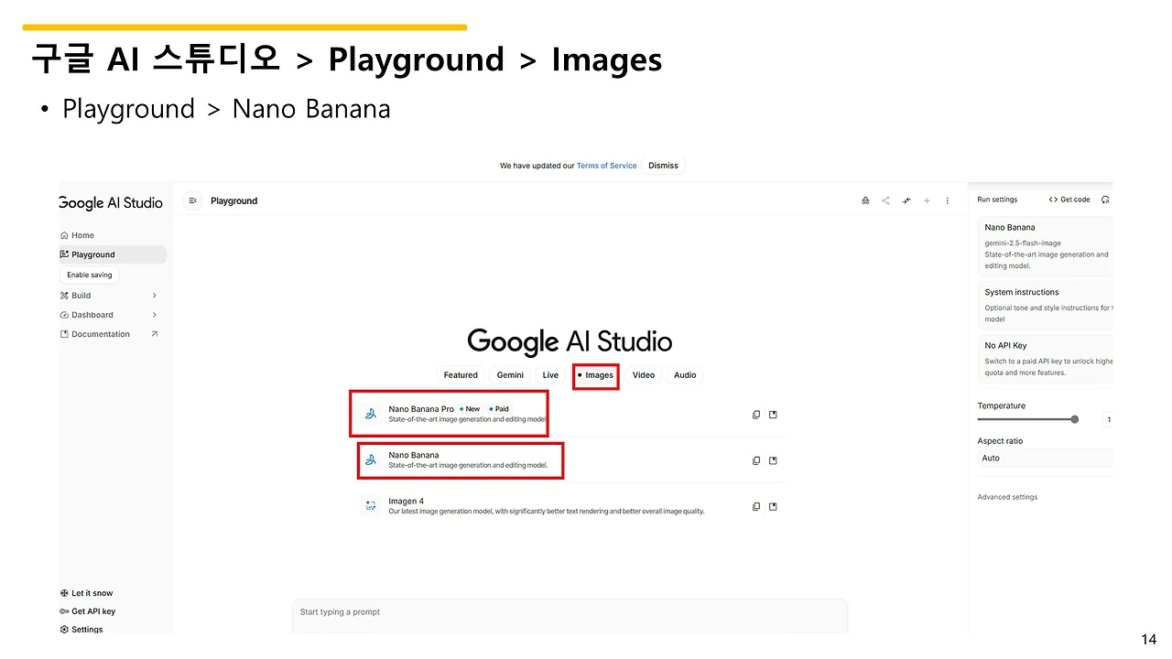
Task: Dismiss the Terms of Service notice
Action: click(663, 166)
